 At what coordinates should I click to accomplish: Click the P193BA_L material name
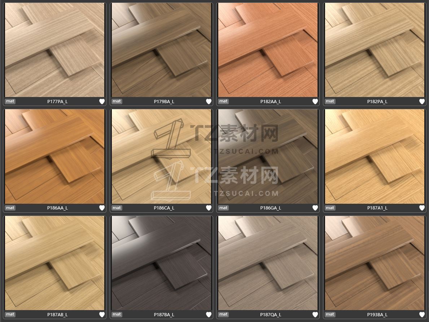[x=377, y=315]
